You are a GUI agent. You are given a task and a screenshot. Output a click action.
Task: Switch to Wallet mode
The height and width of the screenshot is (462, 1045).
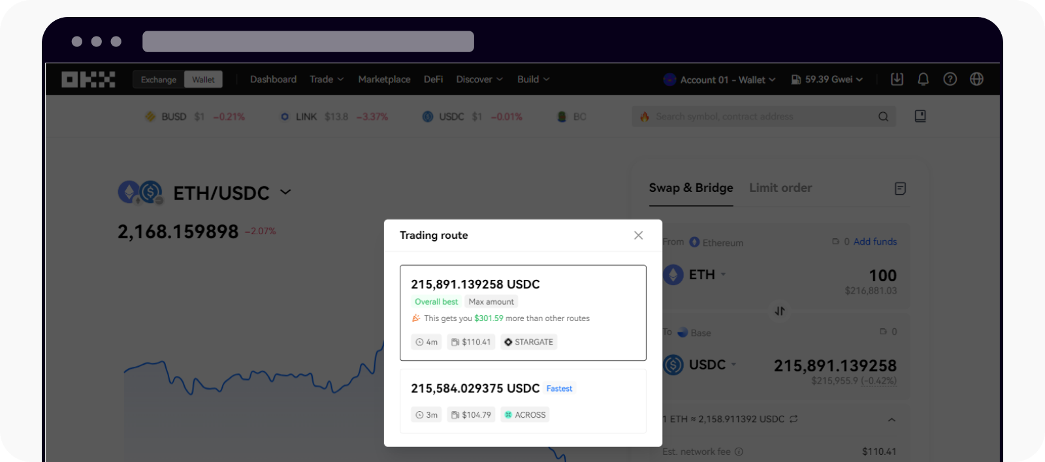click(203, 80)
